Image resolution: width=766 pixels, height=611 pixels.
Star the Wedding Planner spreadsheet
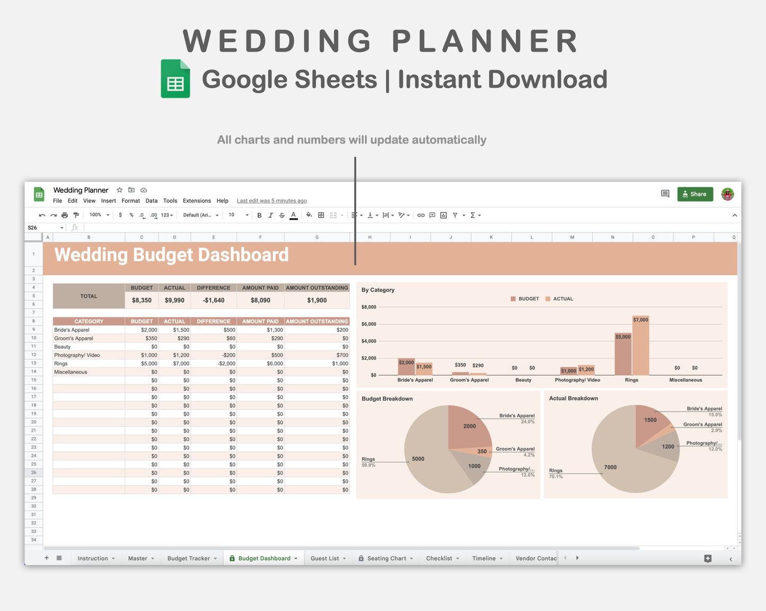(x=119, y=190)
